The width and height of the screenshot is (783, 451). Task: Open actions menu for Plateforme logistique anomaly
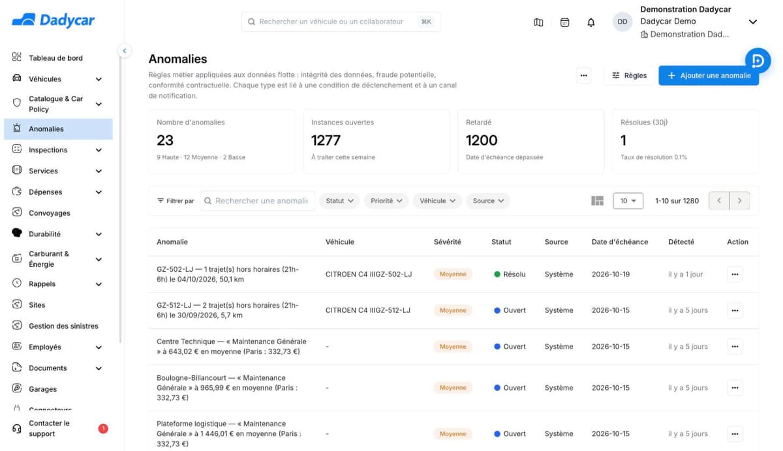coord(735,433)
